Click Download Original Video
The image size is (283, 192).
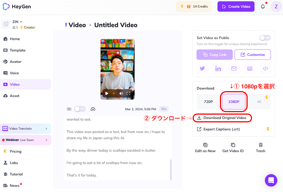coord(224,118)
